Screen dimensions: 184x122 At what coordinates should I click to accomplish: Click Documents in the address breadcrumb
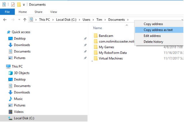point(116,19)
